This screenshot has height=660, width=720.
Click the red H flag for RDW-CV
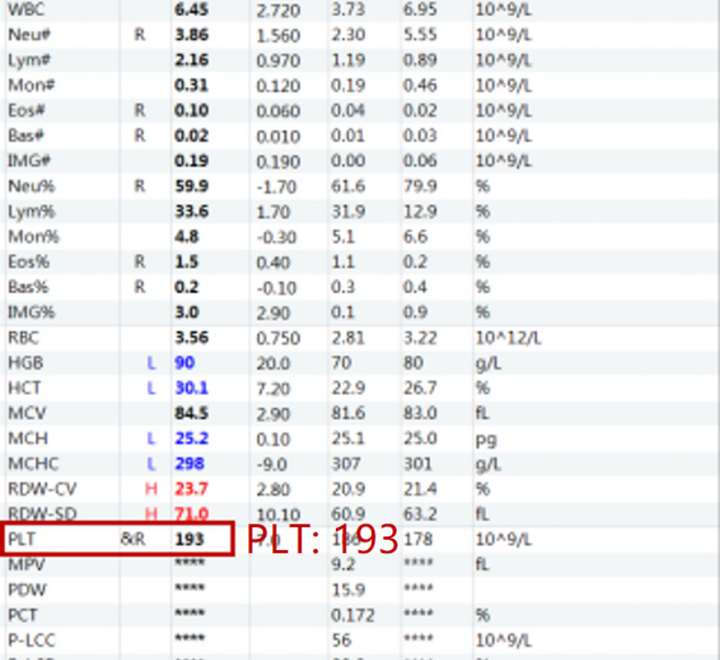[x=152, y=489]
